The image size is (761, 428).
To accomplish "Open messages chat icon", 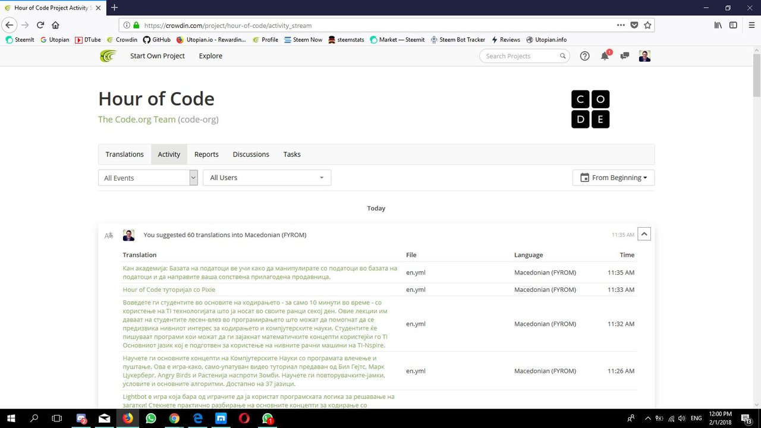I will point(625,56).
